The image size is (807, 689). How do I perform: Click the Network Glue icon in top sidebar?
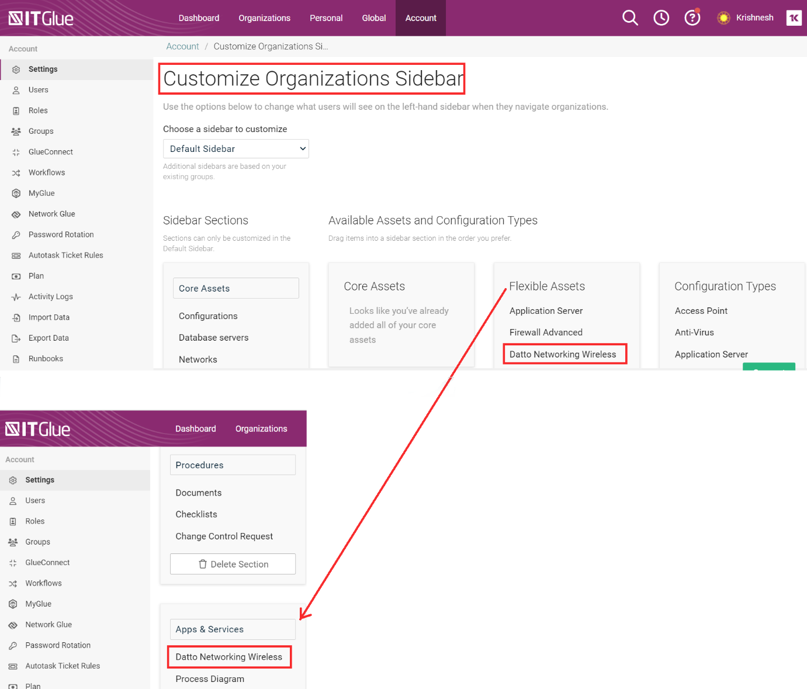[x=16, y=214]
